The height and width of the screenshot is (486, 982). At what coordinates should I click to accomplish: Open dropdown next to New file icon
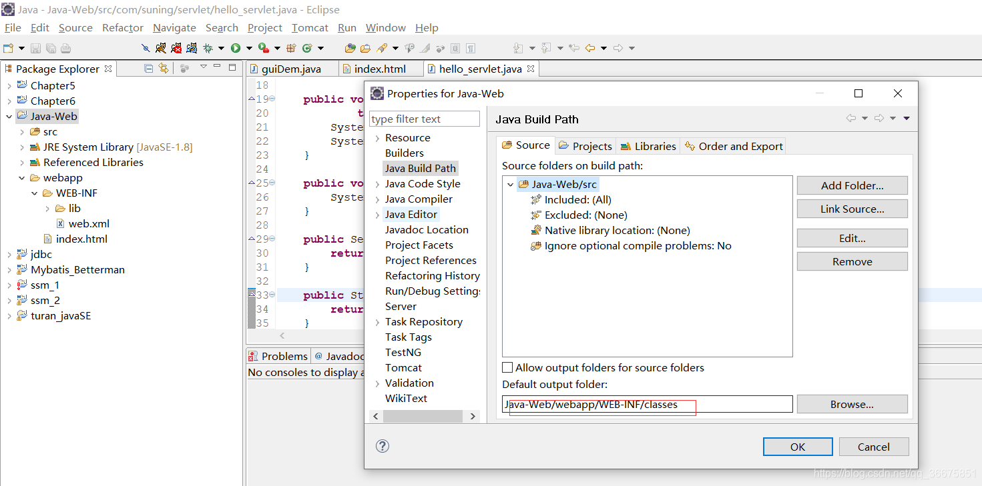pyautogui.click(x=21, y=48)
